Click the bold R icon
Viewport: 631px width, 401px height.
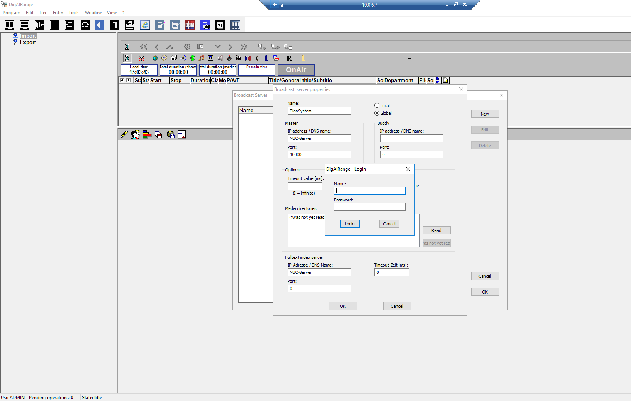(289, 58)
